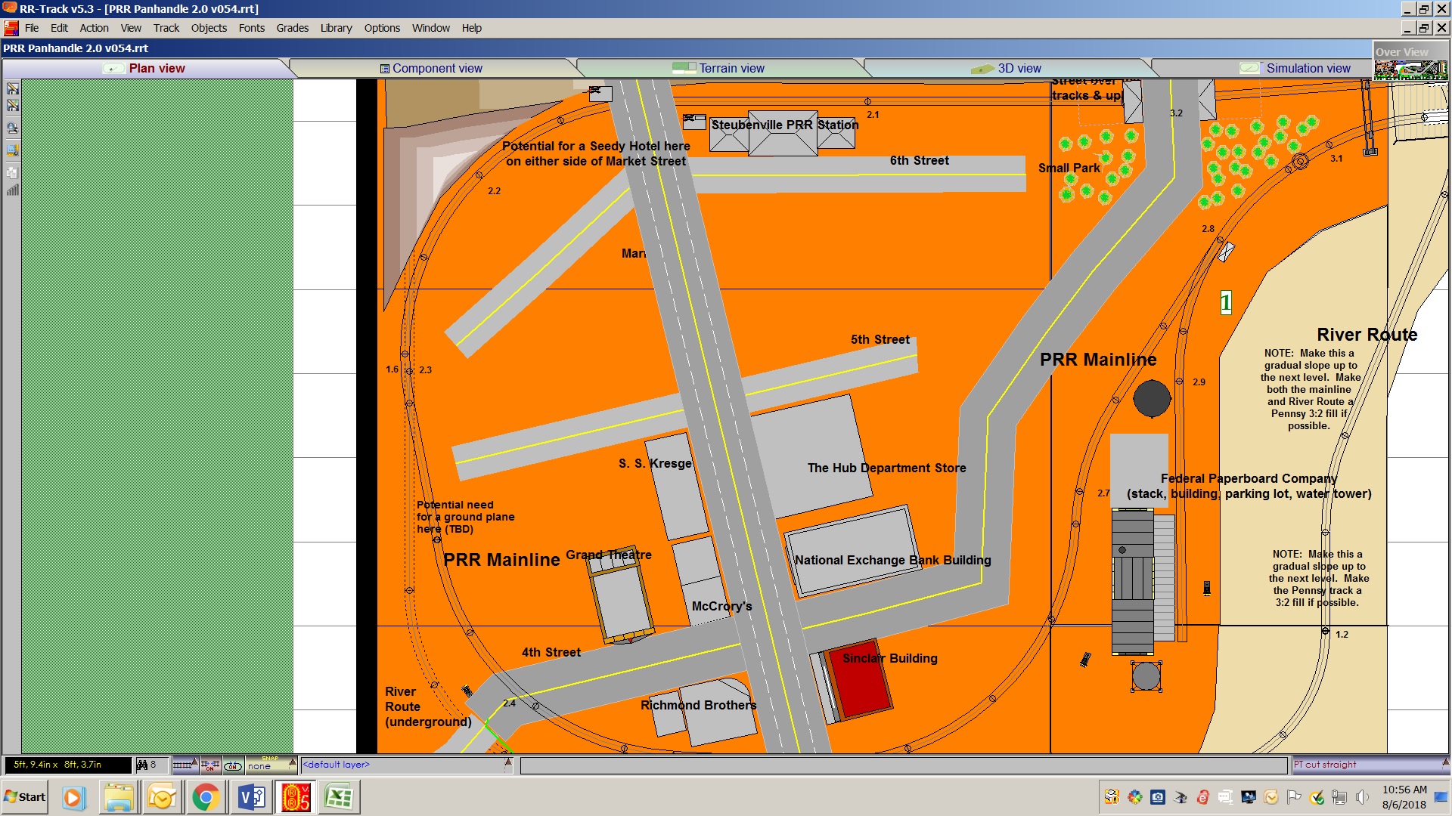Image resolution: width=1452 pixels, height=816 pixels.
Task: Toggle the loop ON button in status bar
Action: click(233, 765)
